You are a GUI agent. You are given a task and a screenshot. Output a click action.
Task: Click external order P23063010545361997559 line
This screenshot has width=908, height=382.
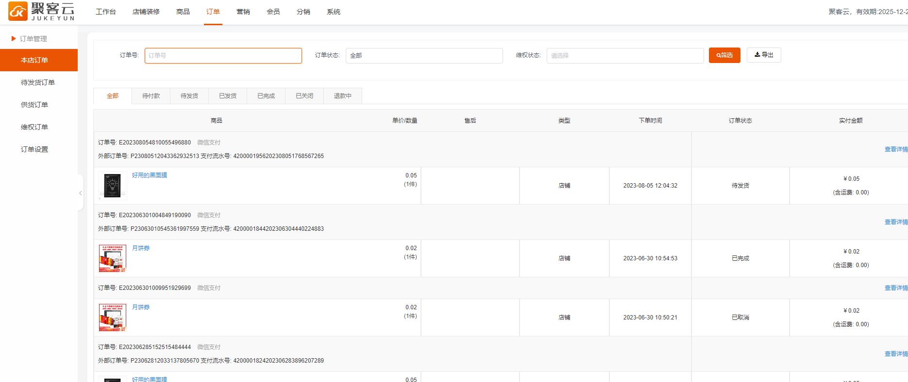tap(211, 229)
